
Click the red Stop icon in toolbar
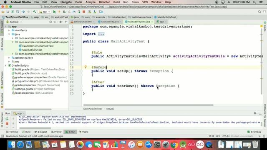[84, 12]
